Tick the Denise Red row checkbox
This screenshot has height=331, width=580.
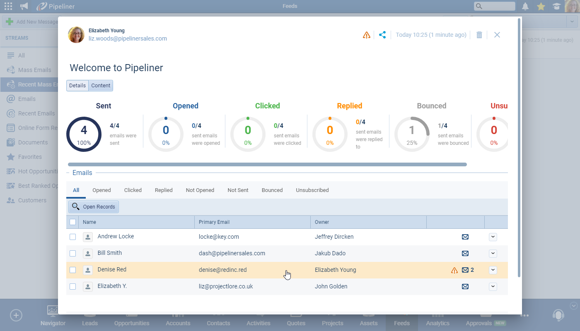pyautogui.click(x=73, y=270)
